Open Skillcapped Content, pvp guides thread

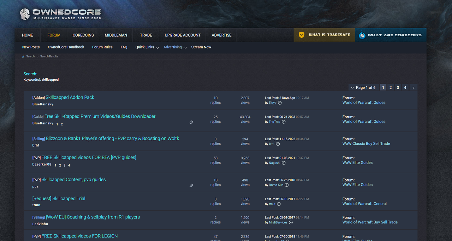(x=73, y=180)
